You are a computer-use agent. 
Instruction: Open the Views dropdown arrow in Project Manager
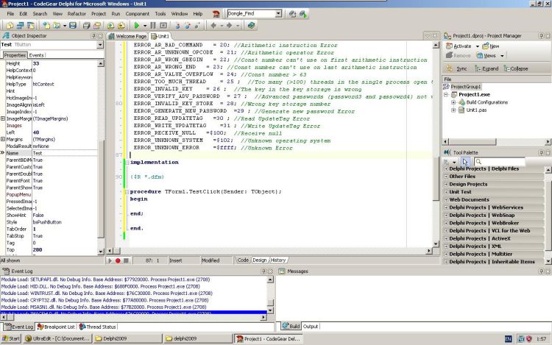[x=502, y=56]
